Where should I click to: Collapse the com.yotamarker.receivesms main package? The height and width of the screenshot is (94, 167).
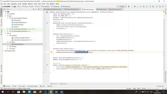[x=8, y=18]
